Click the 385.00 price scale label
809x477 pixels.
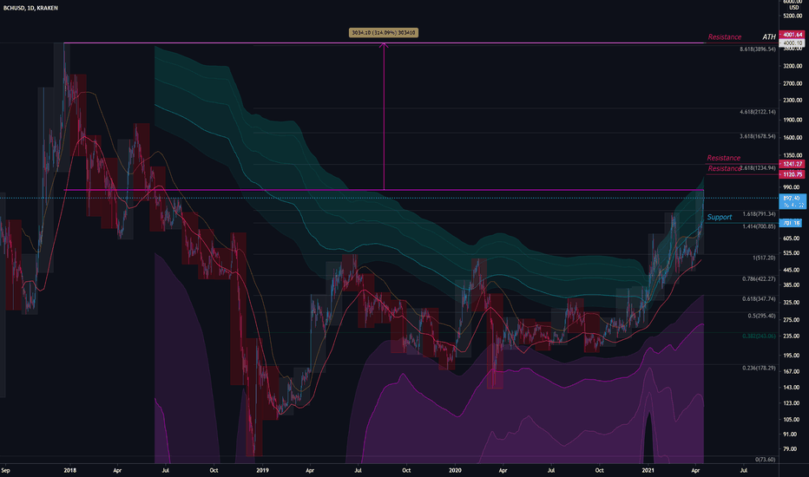[792, 284]
